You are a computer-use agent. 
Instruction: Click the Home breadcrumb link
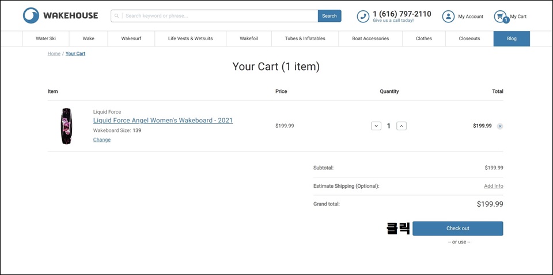click(x=54, y=53)
